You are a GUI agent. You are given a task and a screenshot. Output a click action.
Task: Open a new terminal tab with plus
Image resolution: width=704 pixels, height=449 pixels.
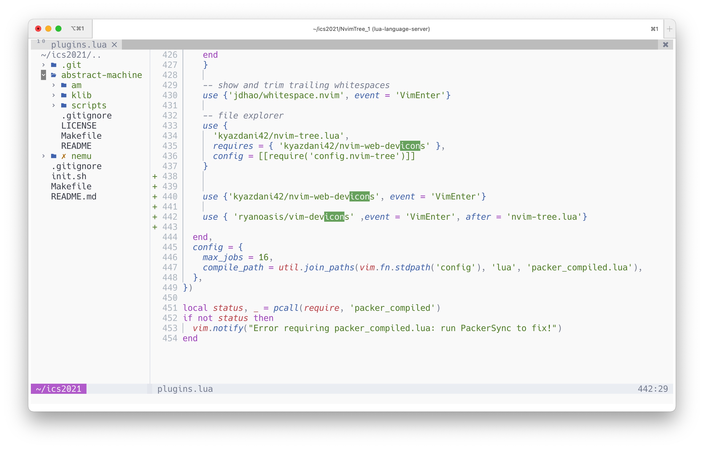point(670,29)
